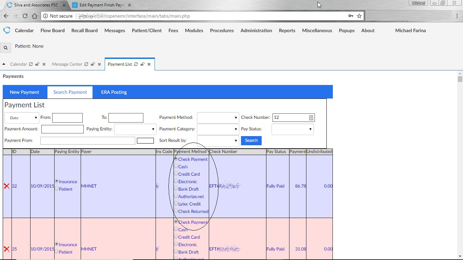Click the Calendar menu link

pos(24,30)
